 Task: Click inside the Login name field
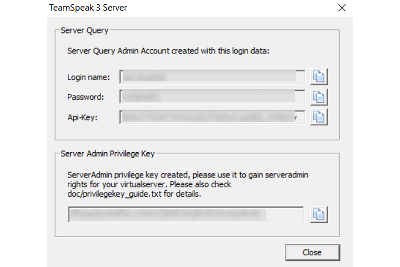[212, 77]
